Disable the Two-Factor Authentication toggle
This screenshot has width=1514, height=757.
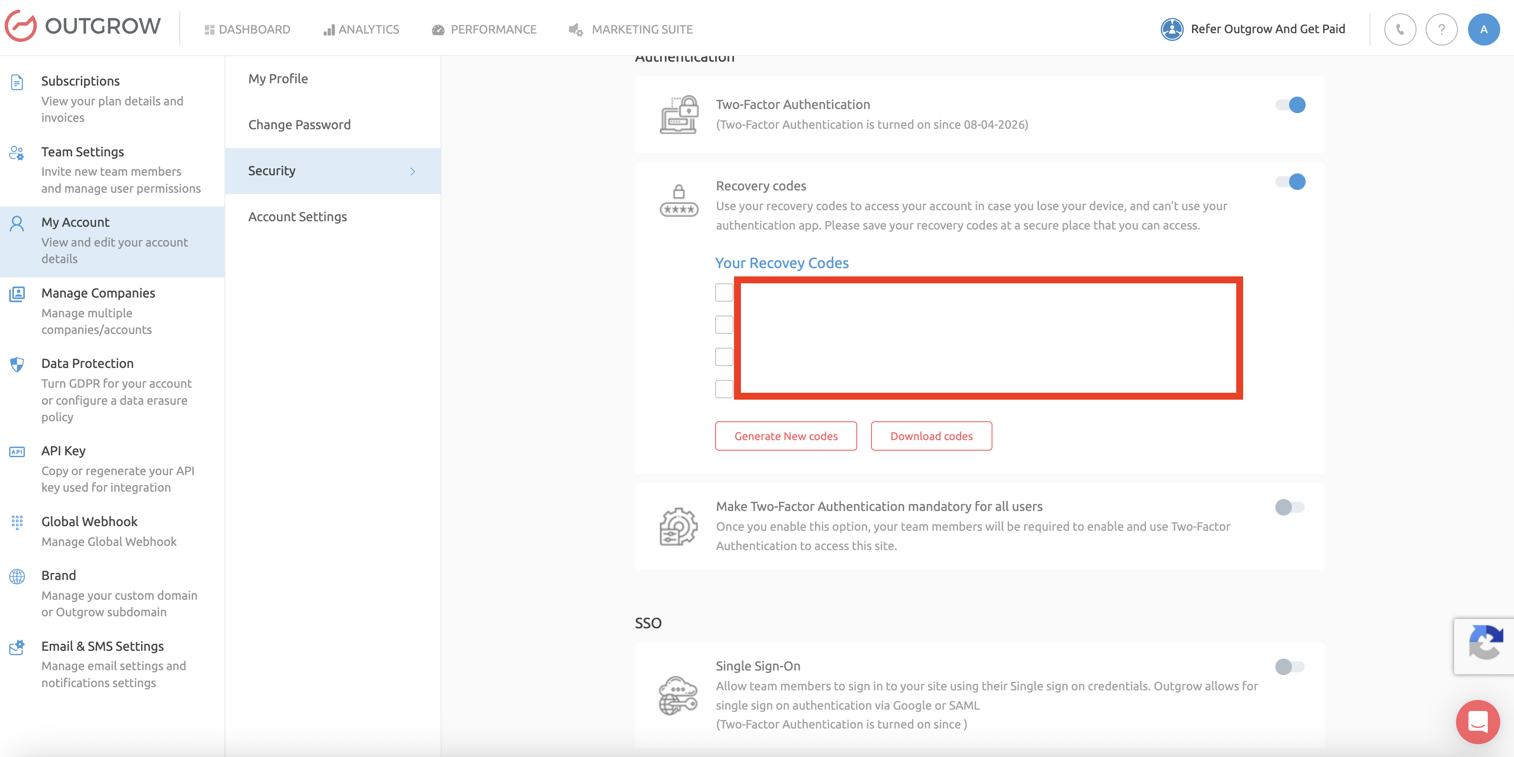pyautogui.click(x=1290, y=105)
